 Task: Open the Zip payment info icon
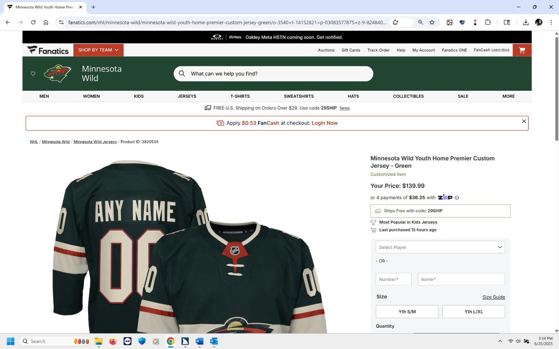(457, 198)
